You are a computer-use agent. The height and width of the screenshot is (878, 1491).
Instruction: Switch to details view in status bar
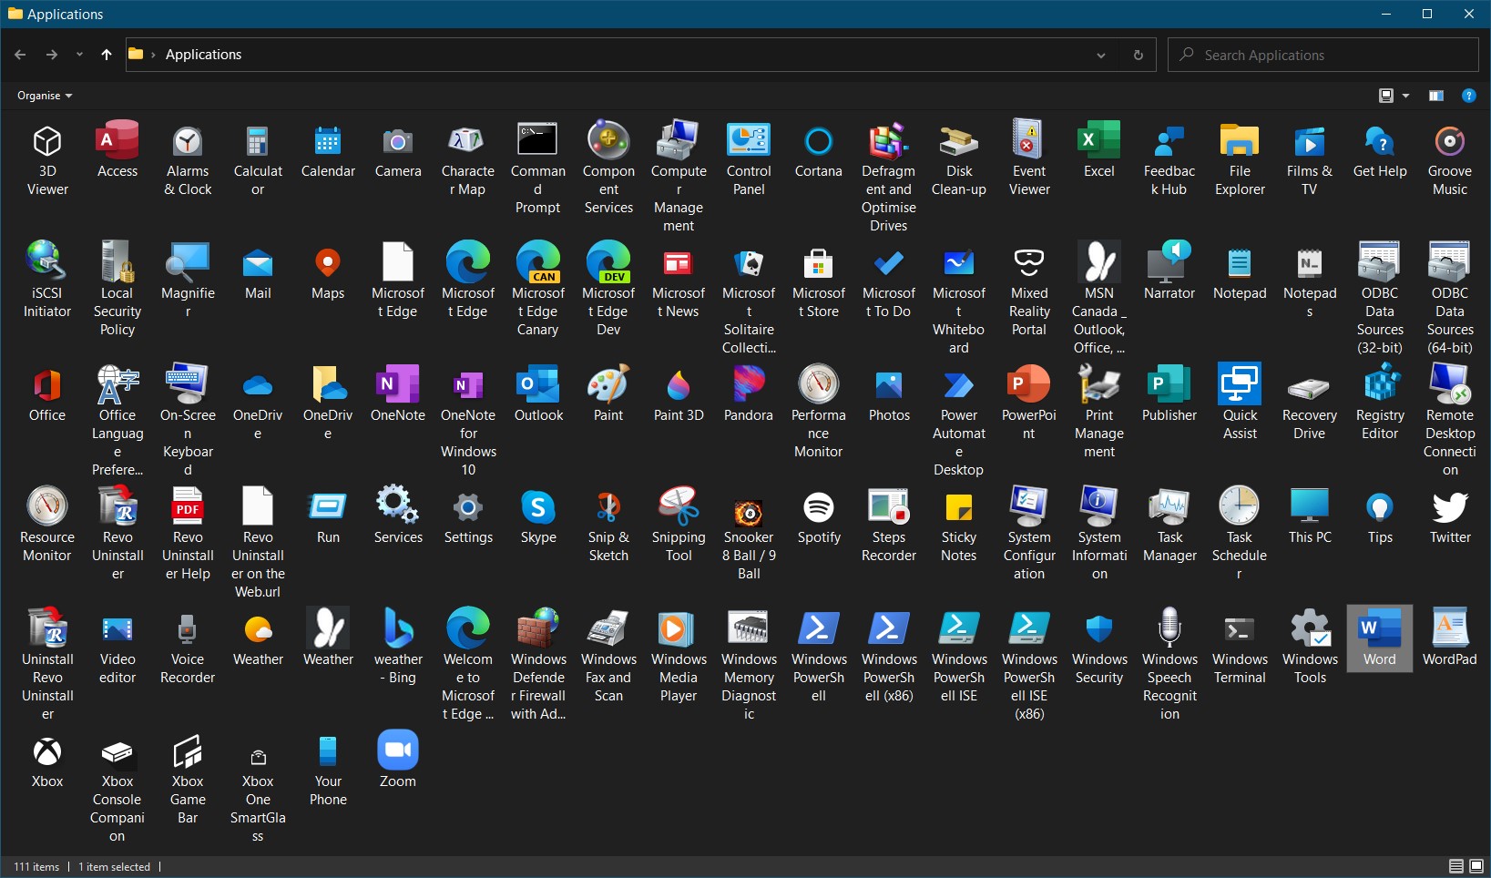[x=1456, y=866]
